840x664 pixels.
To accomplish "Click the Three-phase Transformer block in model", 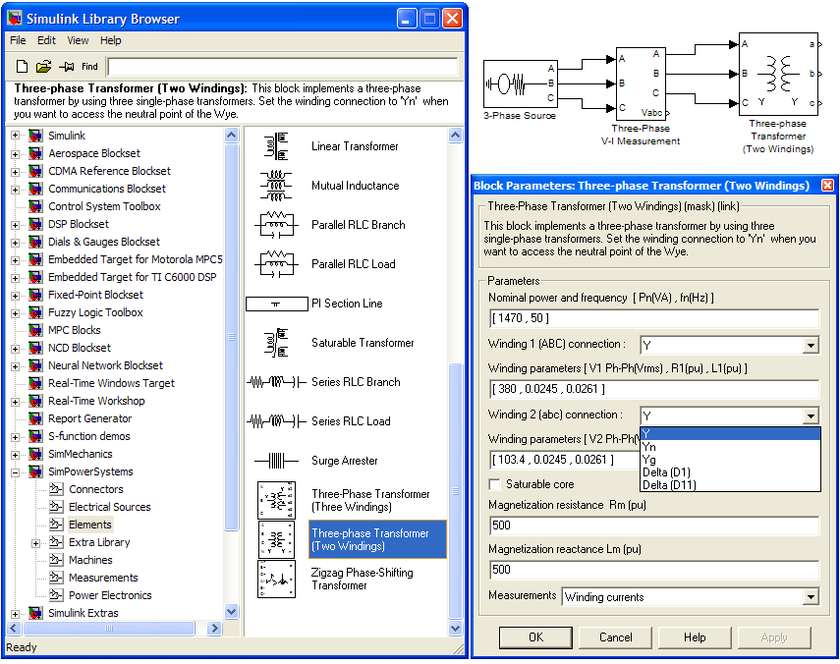I will click(778, 74).
